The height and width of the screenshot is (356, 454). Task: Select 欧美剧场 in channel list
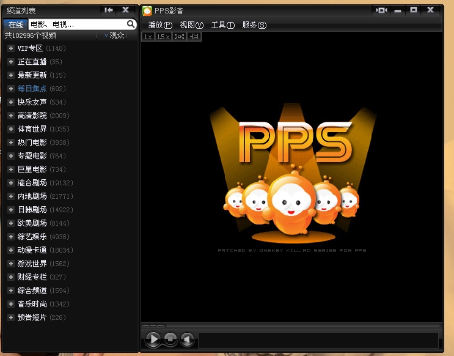(32, 223)
